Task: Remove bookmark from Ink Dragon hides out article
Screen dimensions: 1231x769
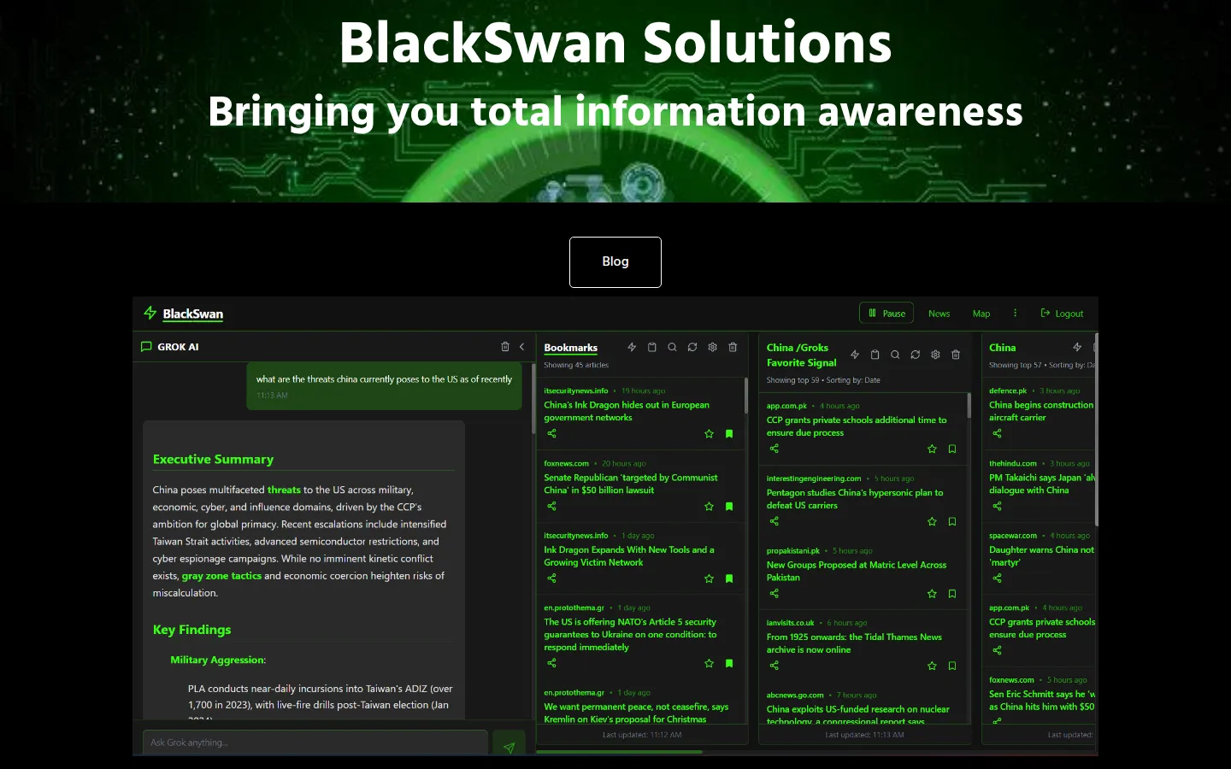Action: pyautogui.click(x=729, y=434)
